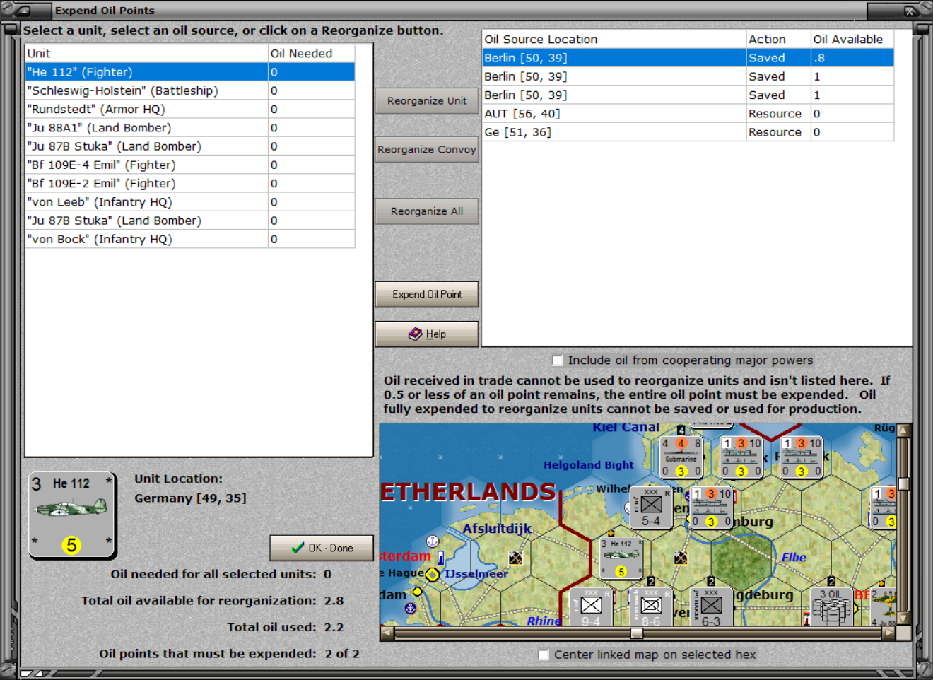Select "He 112" (Fighter) row
The width and height of the screenshot is (933, 680).
[190, 72]
